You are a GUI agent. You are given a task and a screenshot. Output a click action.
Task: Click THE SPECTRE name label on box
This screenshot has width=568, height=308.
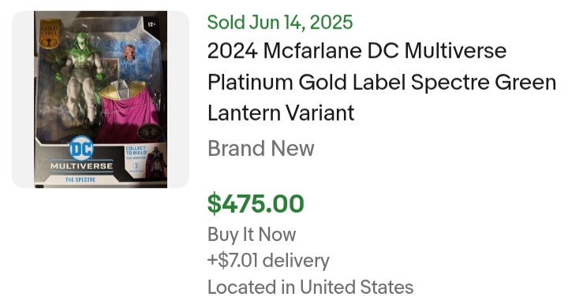tap(80, 180)
